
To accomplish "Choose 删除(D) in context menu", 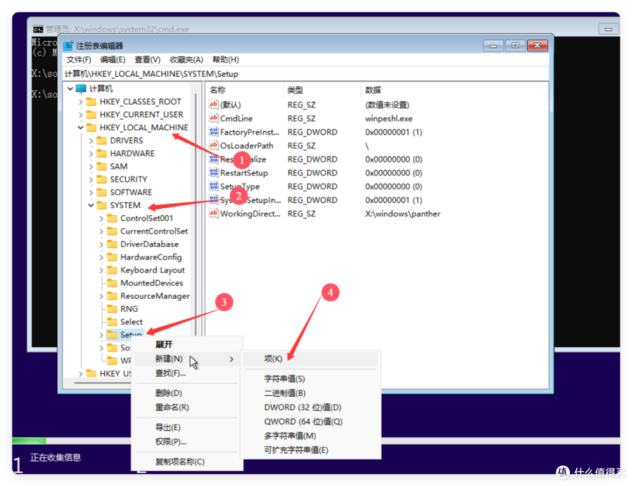I will tap(187, 393).
